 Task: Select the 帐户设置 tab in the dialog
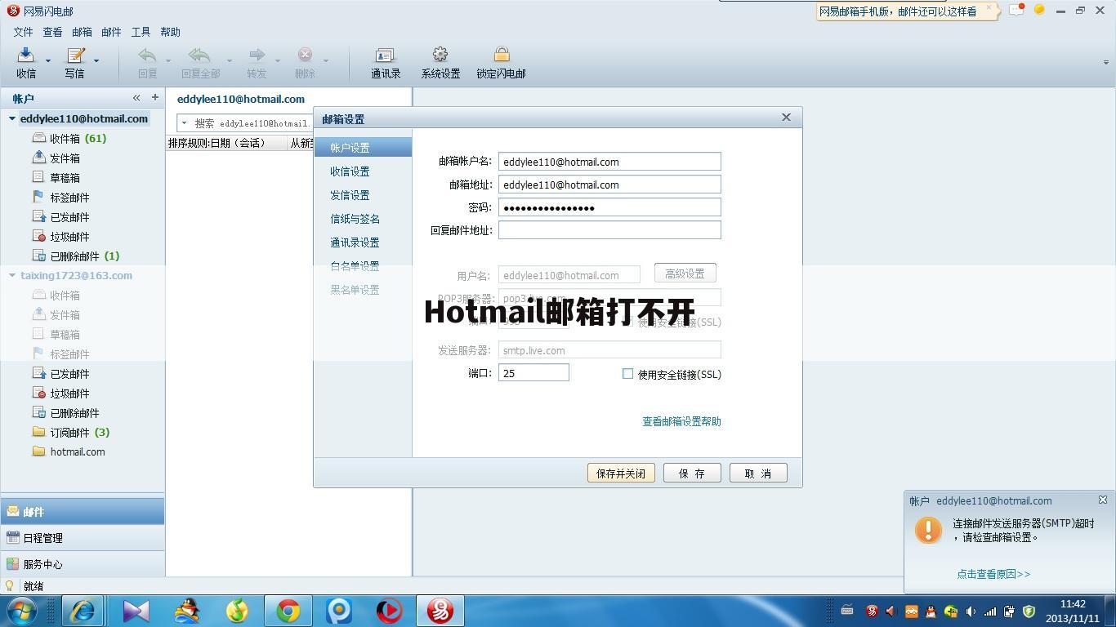(363, 148)
